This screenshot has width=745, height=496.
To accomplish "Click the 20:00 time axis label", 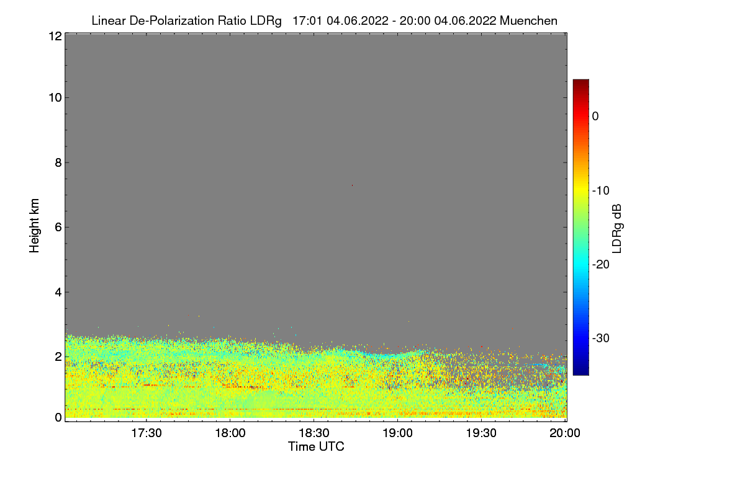I will [x=565, y=434].
